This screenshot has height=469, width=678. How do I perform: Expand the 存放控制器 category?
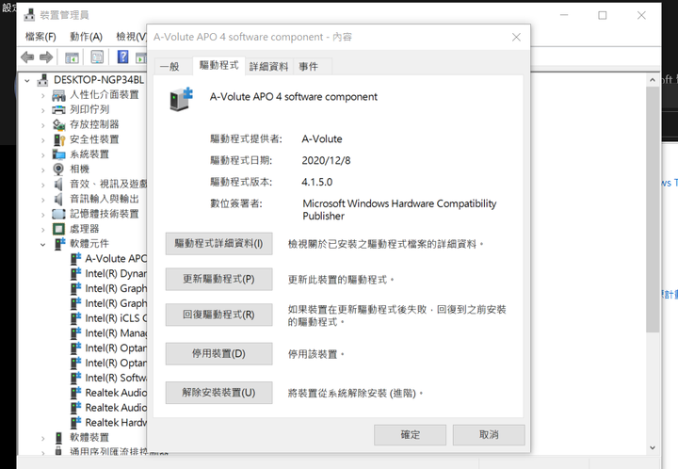(42, 125)
